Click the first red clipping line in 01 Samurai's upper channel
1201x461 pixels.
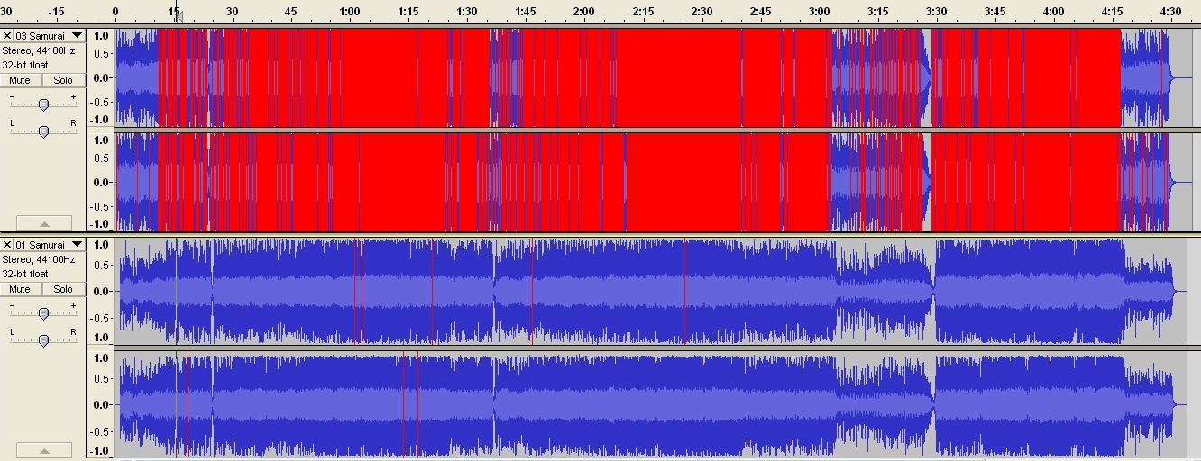tap(355, 291)
